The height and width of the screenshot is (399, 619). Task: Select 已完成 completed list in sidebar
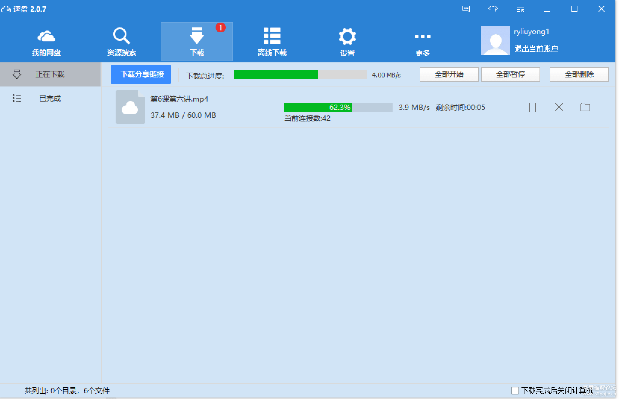pyautogui.click(x=50, y=99)
